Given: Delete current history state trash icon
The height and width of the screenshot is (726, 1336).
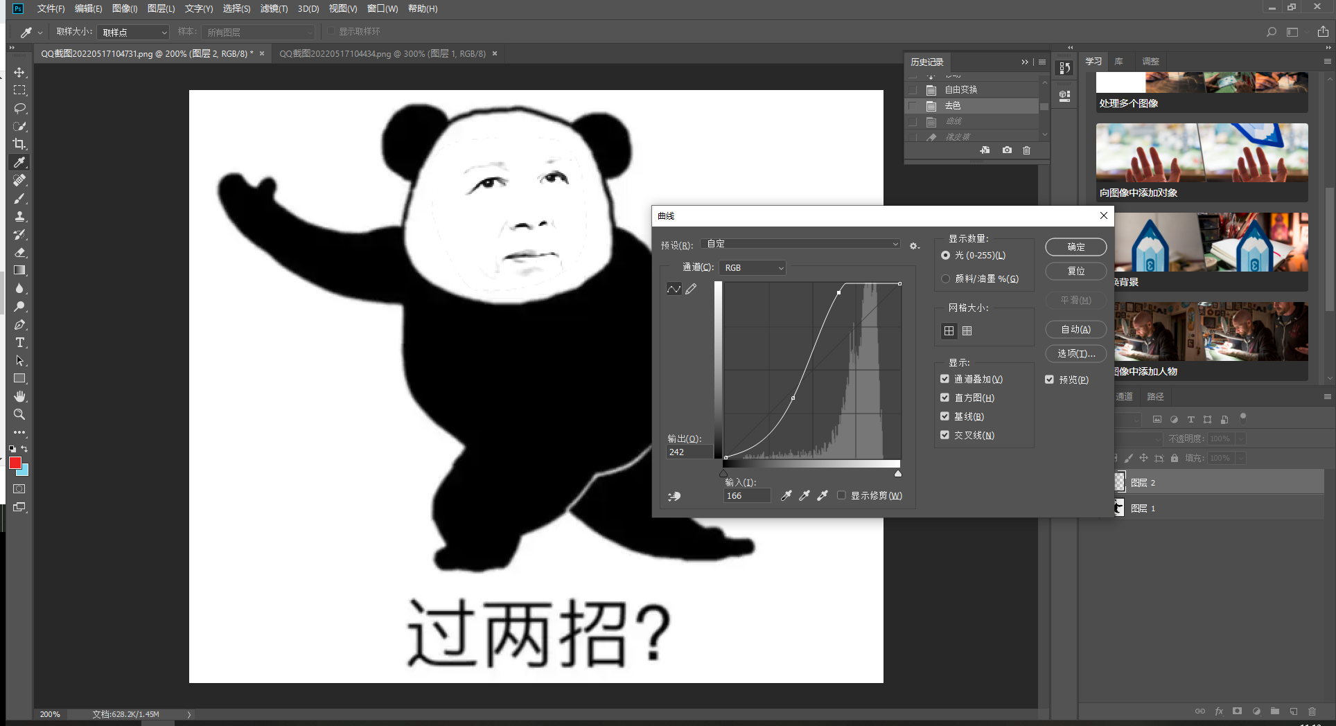Looking at the screenshot, I should click(1026, 150).
